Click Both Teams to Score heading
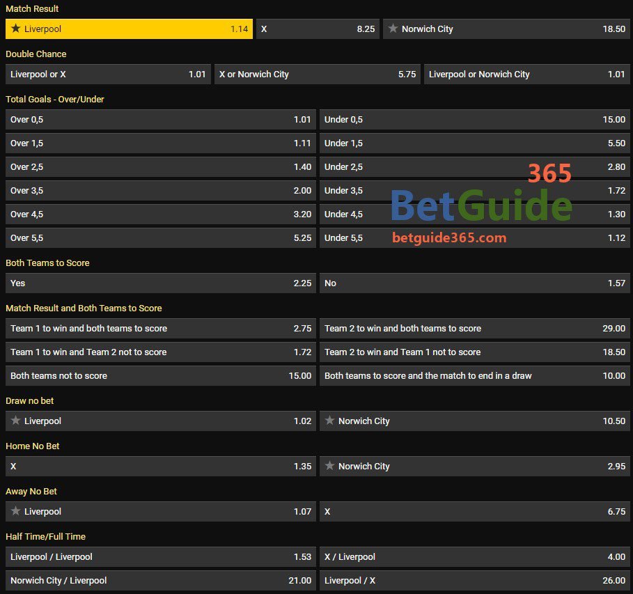The width and height of the screenshot is (633, 594). [x=47, y=263]
